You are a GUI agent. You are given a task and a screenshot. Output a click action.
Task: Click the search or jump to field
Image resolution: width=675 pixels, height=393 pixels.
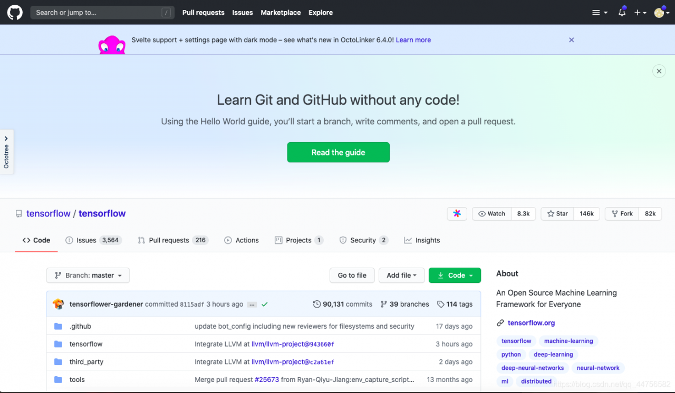[102, 12]
